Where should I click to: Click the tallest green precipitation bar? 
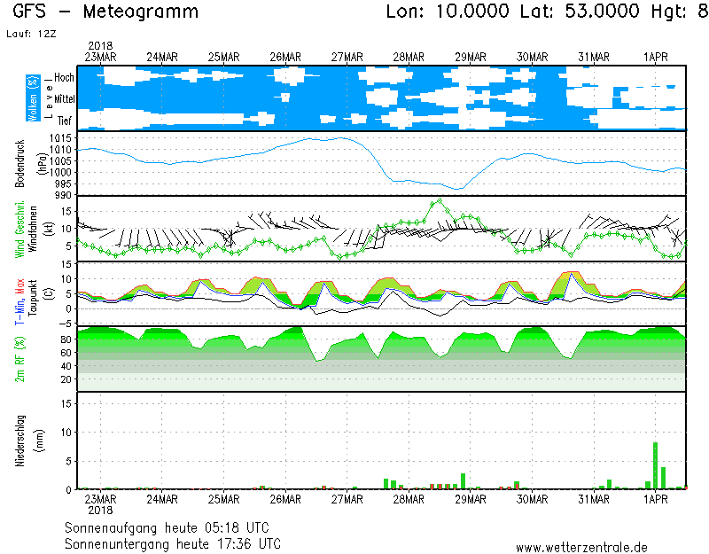pyautogui.click(x=655, y=465)
